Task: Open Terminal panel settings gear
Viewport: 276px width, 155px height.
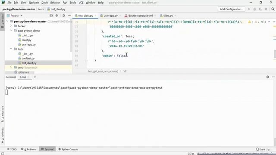Action: click(x=268, y=77)
